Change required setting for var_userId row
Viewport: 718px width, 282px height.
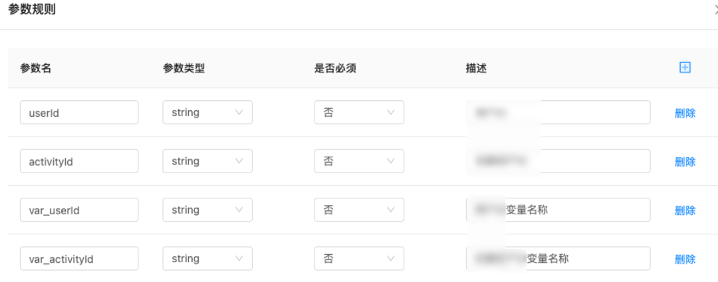click(x=359, y=210)
